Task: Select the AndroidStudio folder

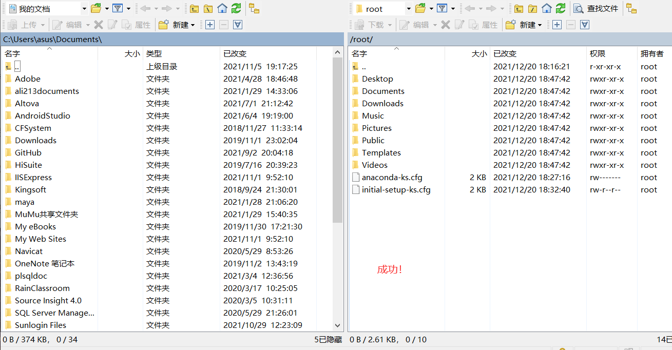Action: tap(42, 115)
